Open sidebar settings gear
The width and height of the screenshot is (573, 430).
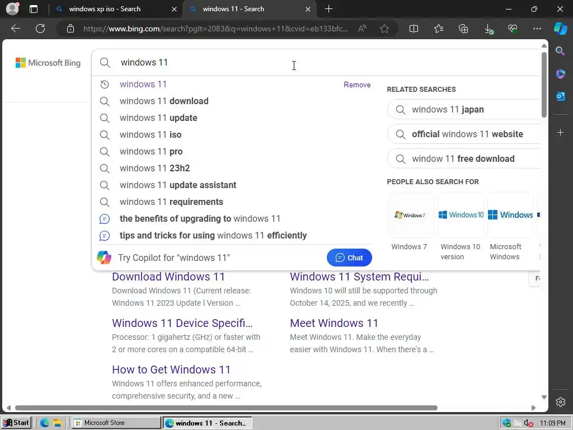[x=561, y=402]
